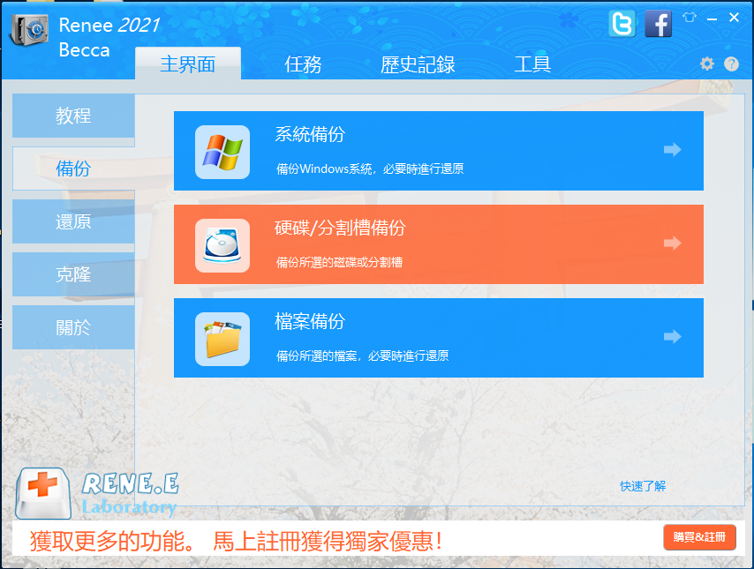Image resolution: width=754 pixels, height=569 pixels.
Task: Click the 獲取更多的功能 promotional banner text
Action: pos(236,541)
